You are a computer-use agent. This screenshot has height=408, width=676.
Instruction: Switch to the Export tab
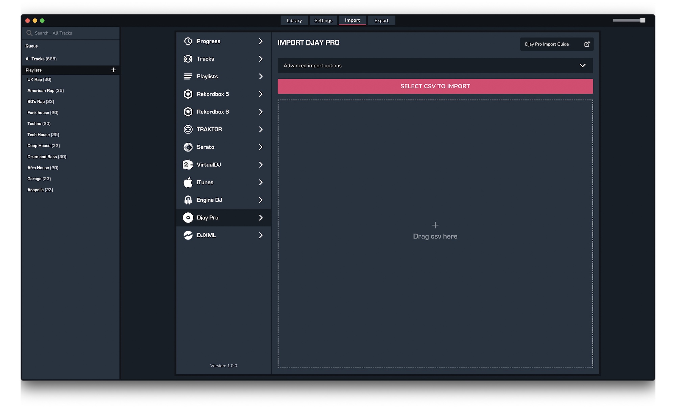click(x=381, y=21)
